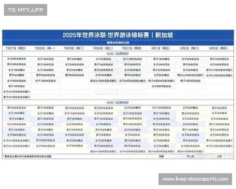Click '男女4x100米混合泳接力' in the 19:00 session
Image resolution: width=236 pixels, height=189 pixels.
(103, 151)
